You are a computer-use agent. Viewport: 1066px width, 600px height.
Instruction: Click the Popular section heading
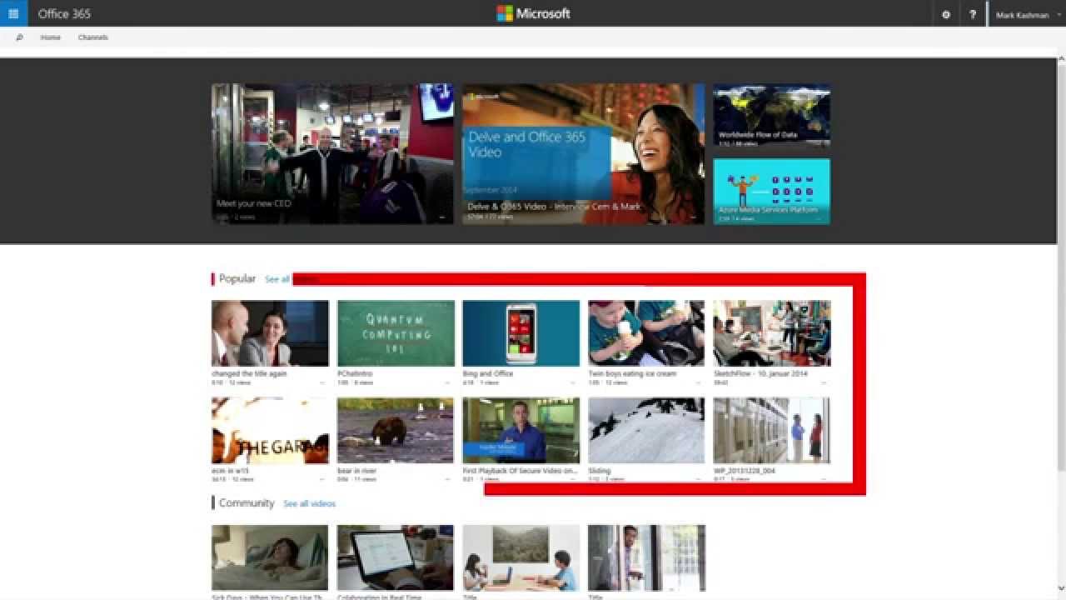(237, 278)
